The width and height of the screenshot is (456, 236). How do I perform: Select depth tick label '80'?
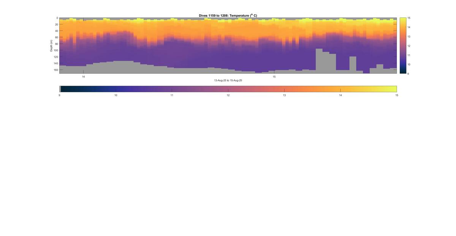pyautogui.click(x=56, y=44)
